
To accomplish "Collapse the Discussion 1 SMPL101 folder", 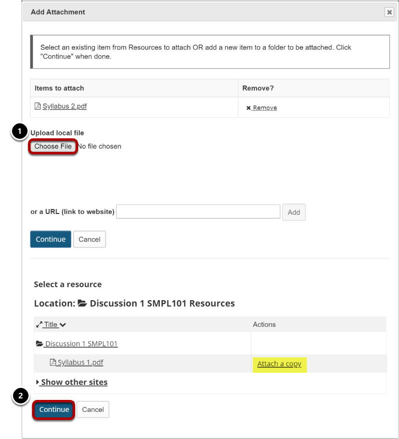I will 81,343.
